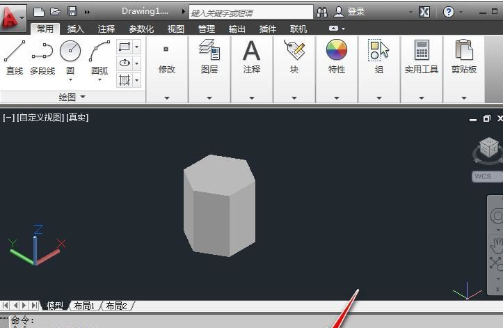This screenshot has width=503, height=328.
Task: Click the 登录 sign-in button
Action: 350,12
